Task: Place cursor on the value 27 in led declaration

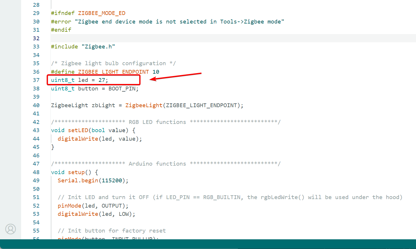Action: click(x=102, y=80)
